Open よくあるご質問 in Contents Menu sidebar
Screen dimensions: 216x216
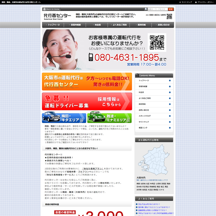point(154,98)
